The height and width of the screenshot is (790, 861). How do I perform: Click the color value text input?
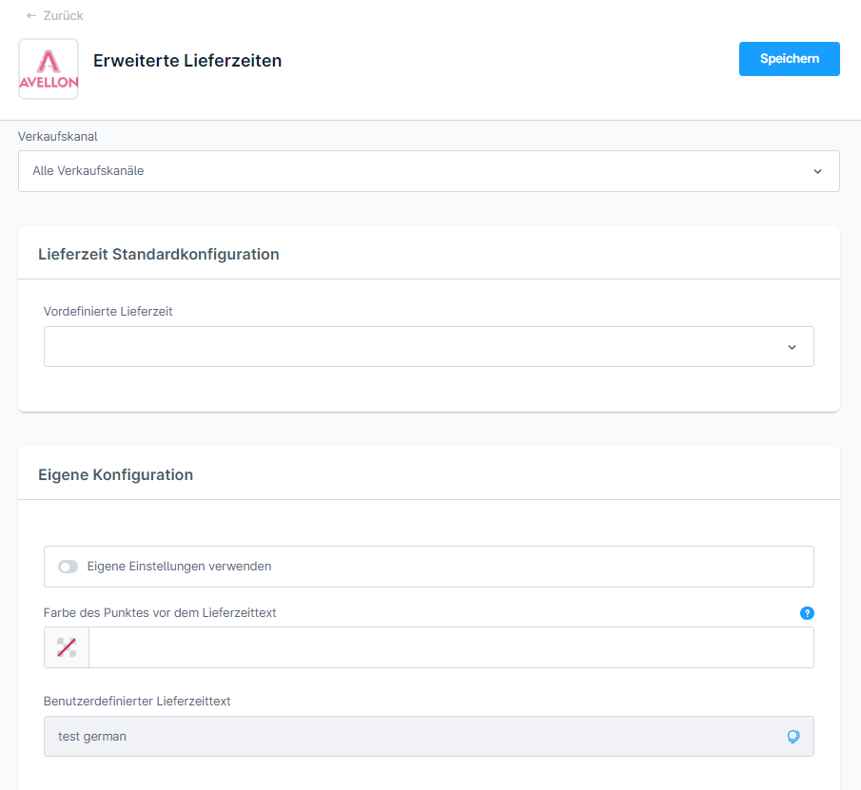click(450, 647)
